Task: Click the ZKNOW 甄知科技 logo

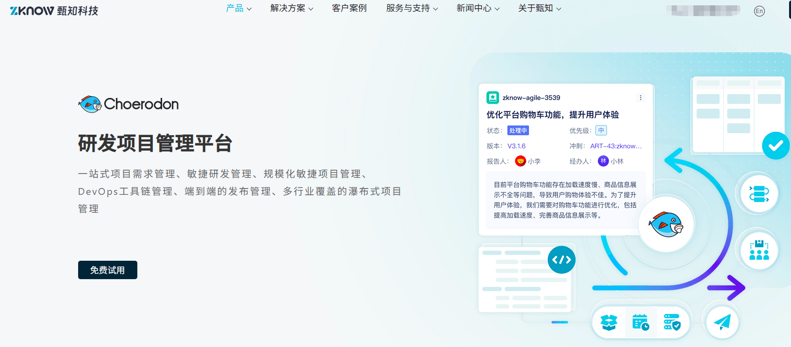Action: click(54, 11)
